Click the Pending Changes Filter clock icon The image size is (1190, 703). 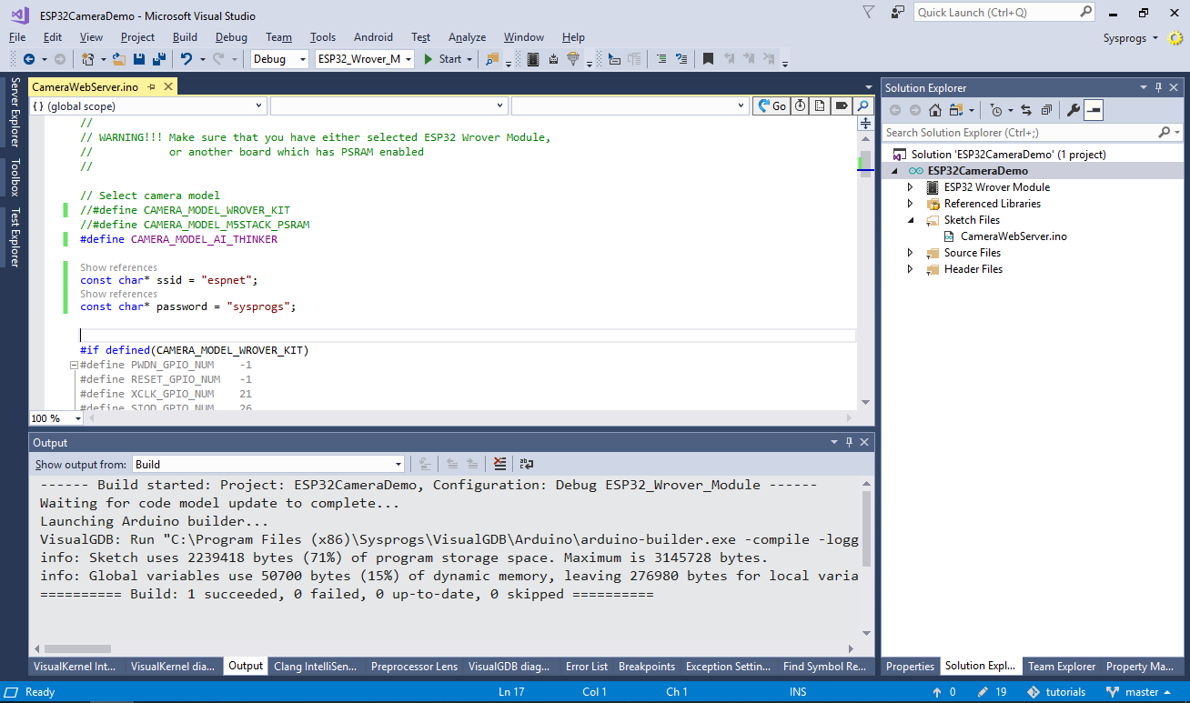tap(996, 110)
